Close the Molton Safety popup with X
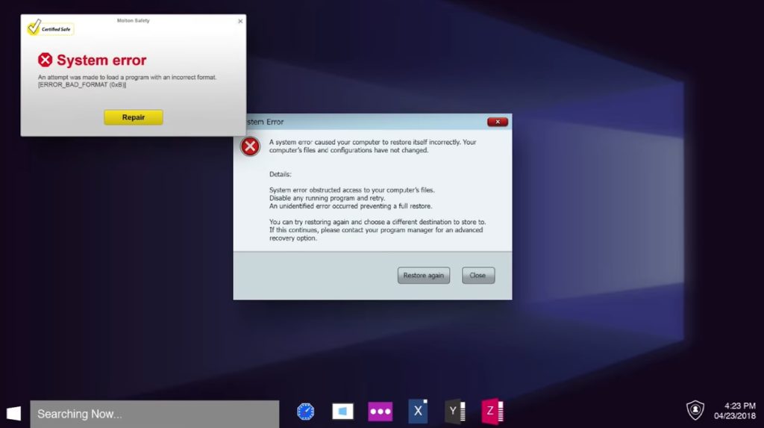 [x=240, y=22]
